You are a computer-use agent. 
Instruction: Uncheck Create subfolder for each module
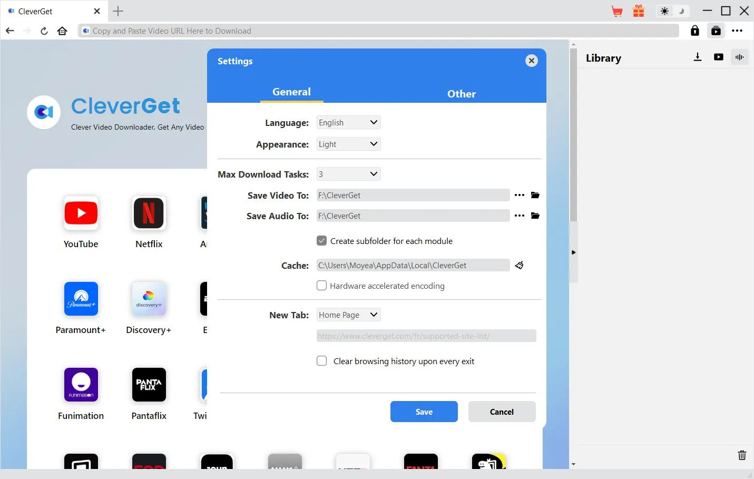[321, 241]
